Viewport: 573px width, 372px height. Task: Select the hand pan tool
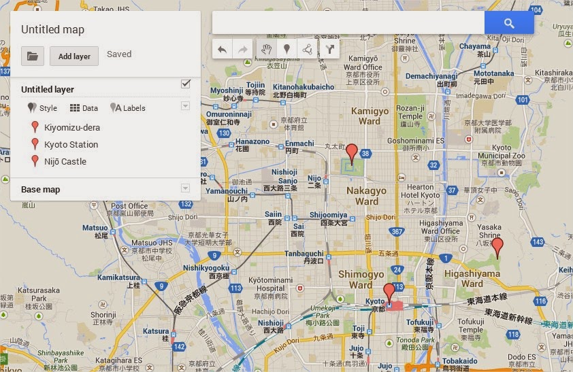tap(266, 49)
